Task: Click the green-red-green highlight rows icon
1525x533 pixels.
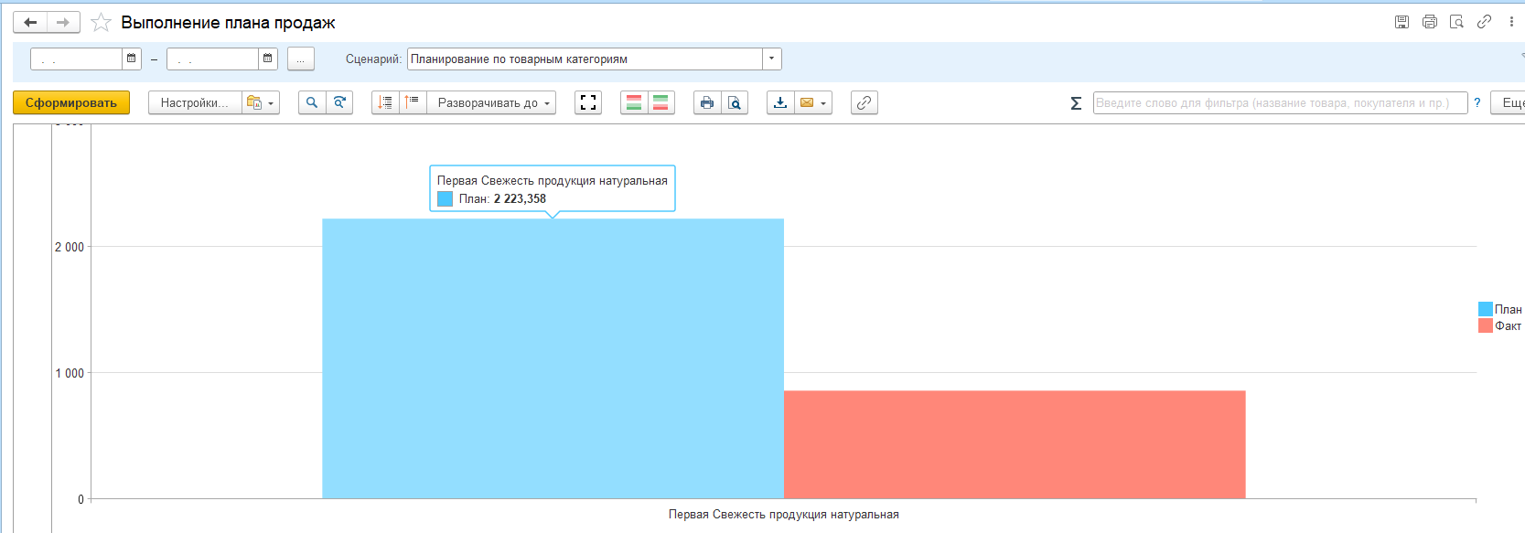Action: [660, 102]
